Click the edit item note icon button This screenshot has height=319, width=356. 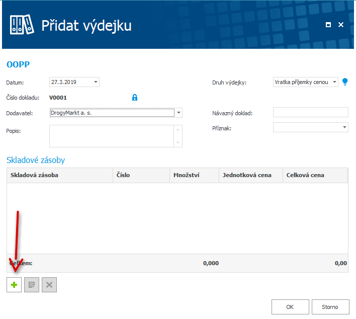[x=32, y=285]
